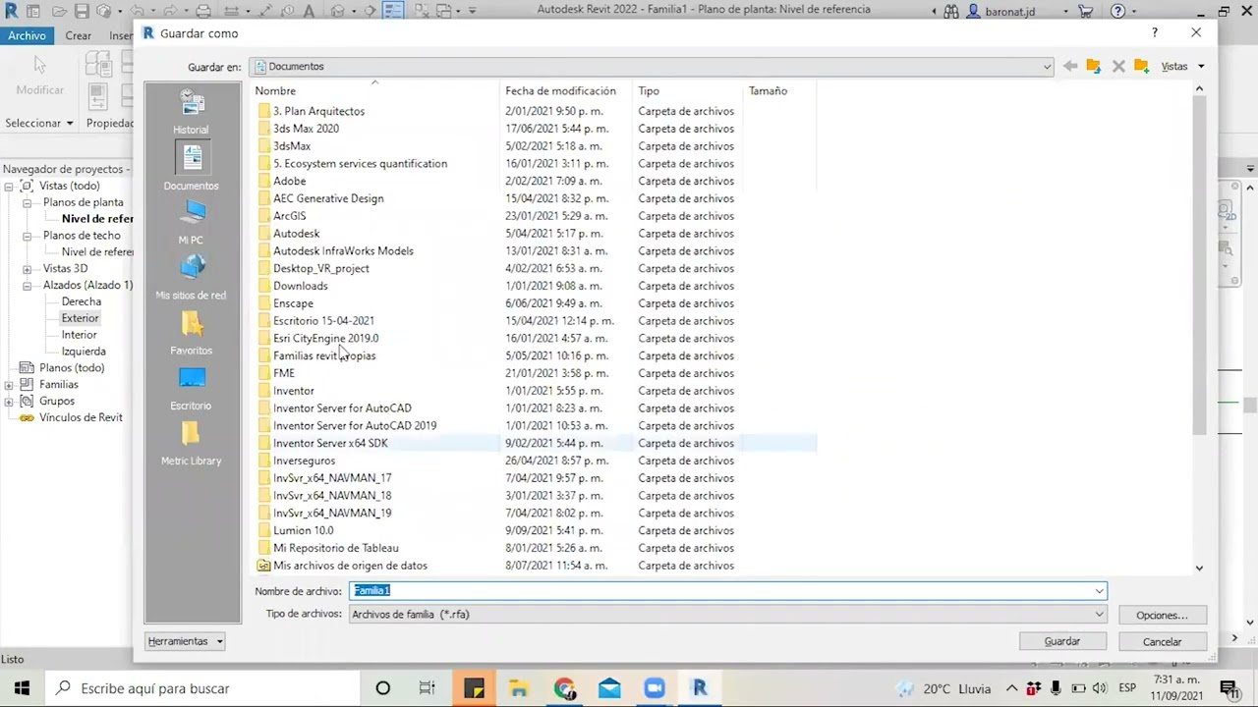
Task: Select the Downloads folder in the list
Action: pyautogui.click(x=300, y=286)
